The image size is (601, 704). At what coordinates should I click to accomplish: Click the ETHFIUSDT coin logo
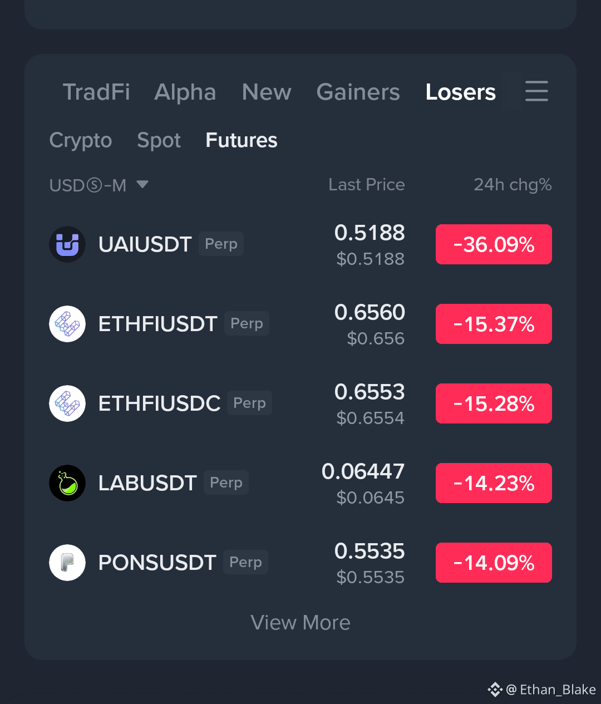tap(67, 324)
